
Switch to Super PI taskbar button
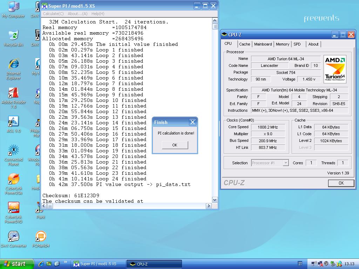click(x=99, y=264)
